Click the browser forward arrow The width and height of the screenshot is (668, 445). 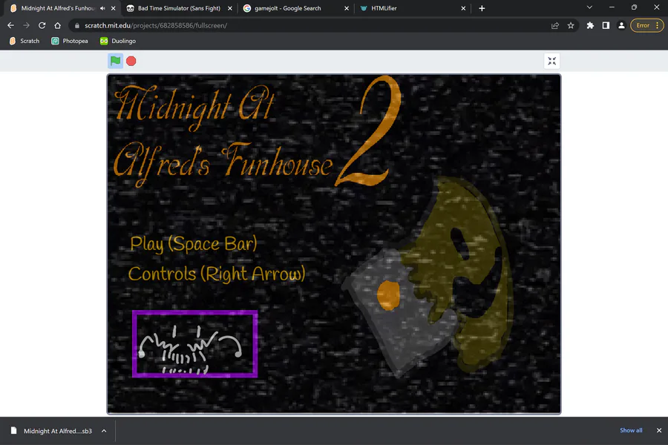tap(27, 25)
